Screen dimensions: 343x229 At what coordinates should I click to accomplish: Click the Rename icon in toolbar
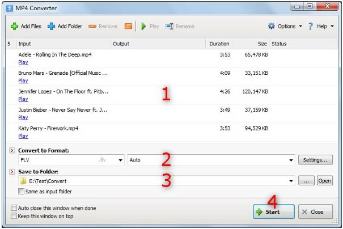[x=170, y=26]
